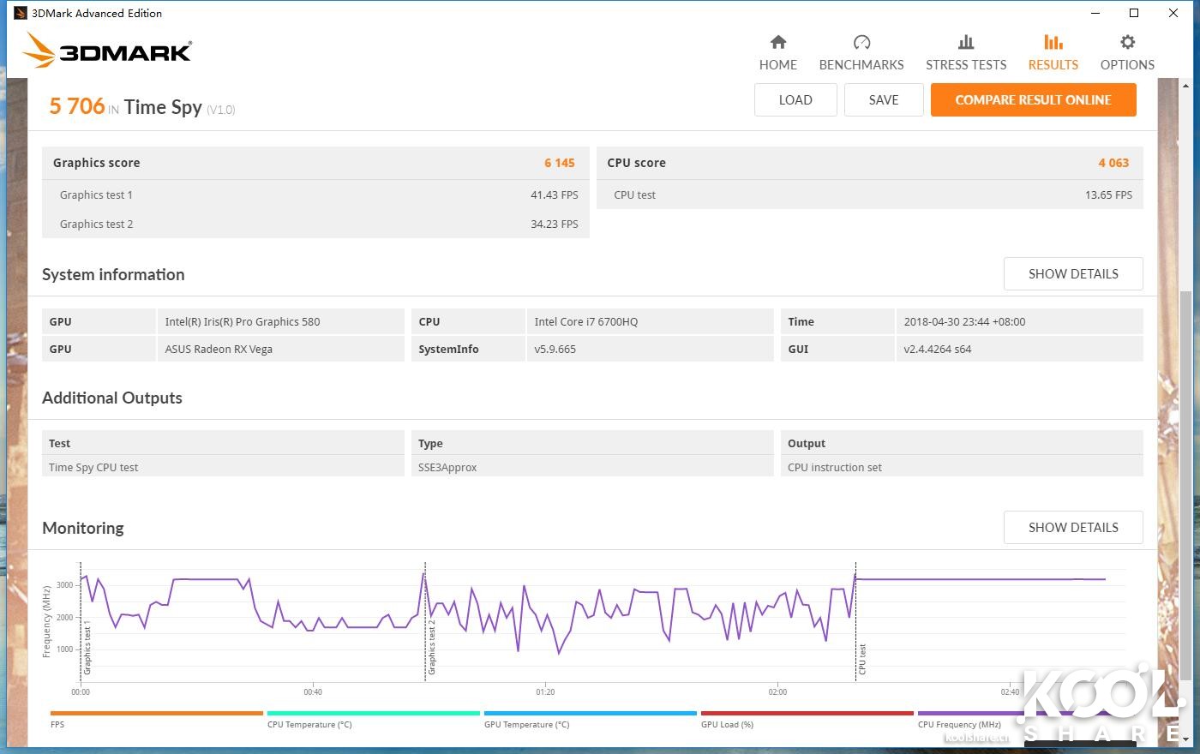Viewport: 1200px width, 754px height.
Task: Click the Graphics score value 6 145
Action: coord(560,163)
